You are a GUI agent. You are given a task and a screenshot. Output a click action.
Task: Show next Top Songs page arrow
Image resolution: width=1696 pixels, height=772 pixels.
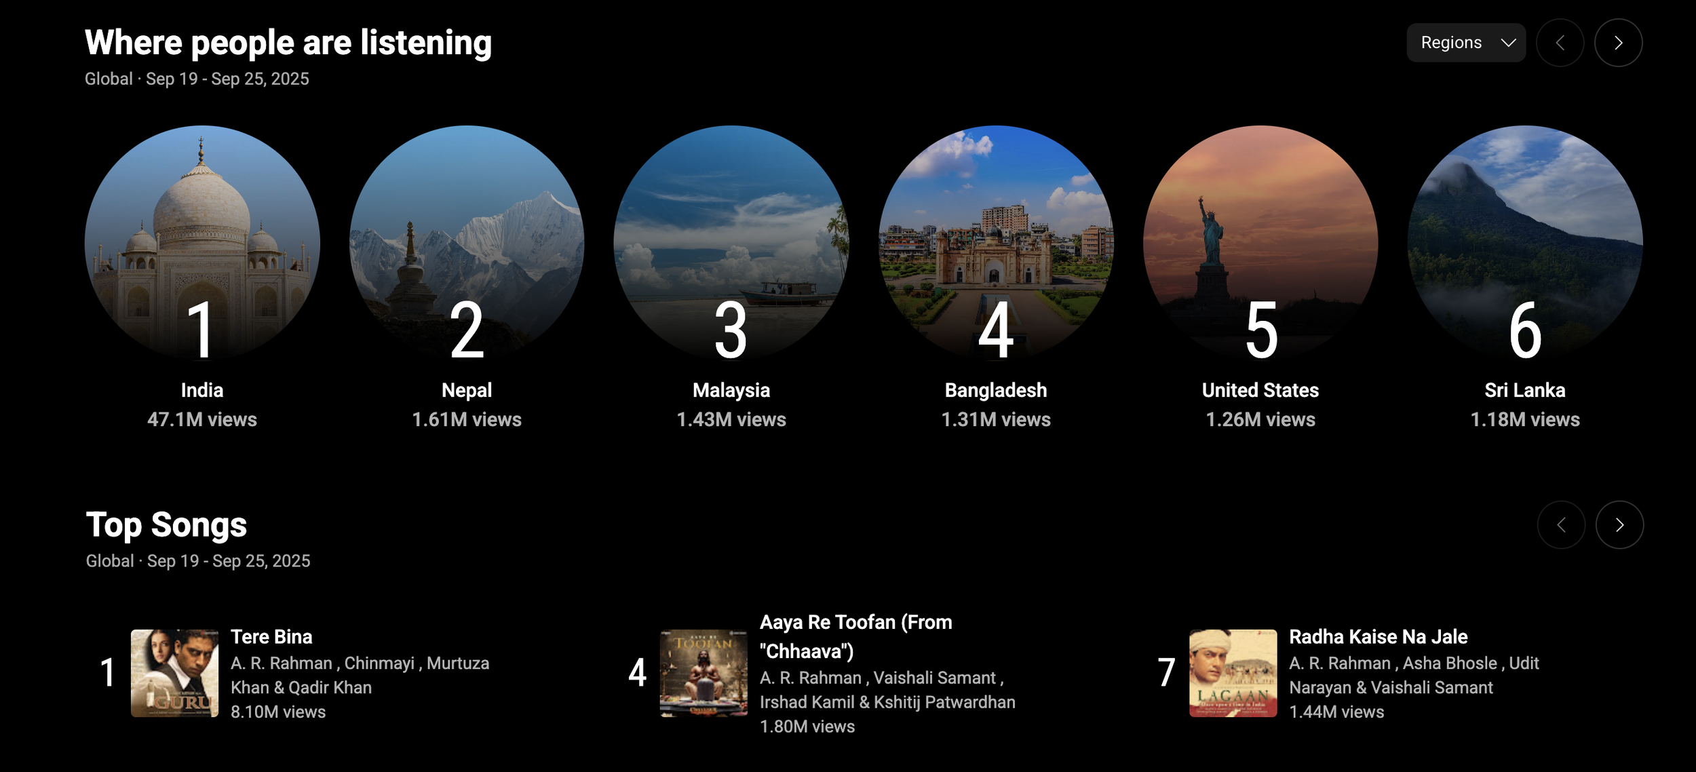pyautogui.click(x=1619, y=524)
